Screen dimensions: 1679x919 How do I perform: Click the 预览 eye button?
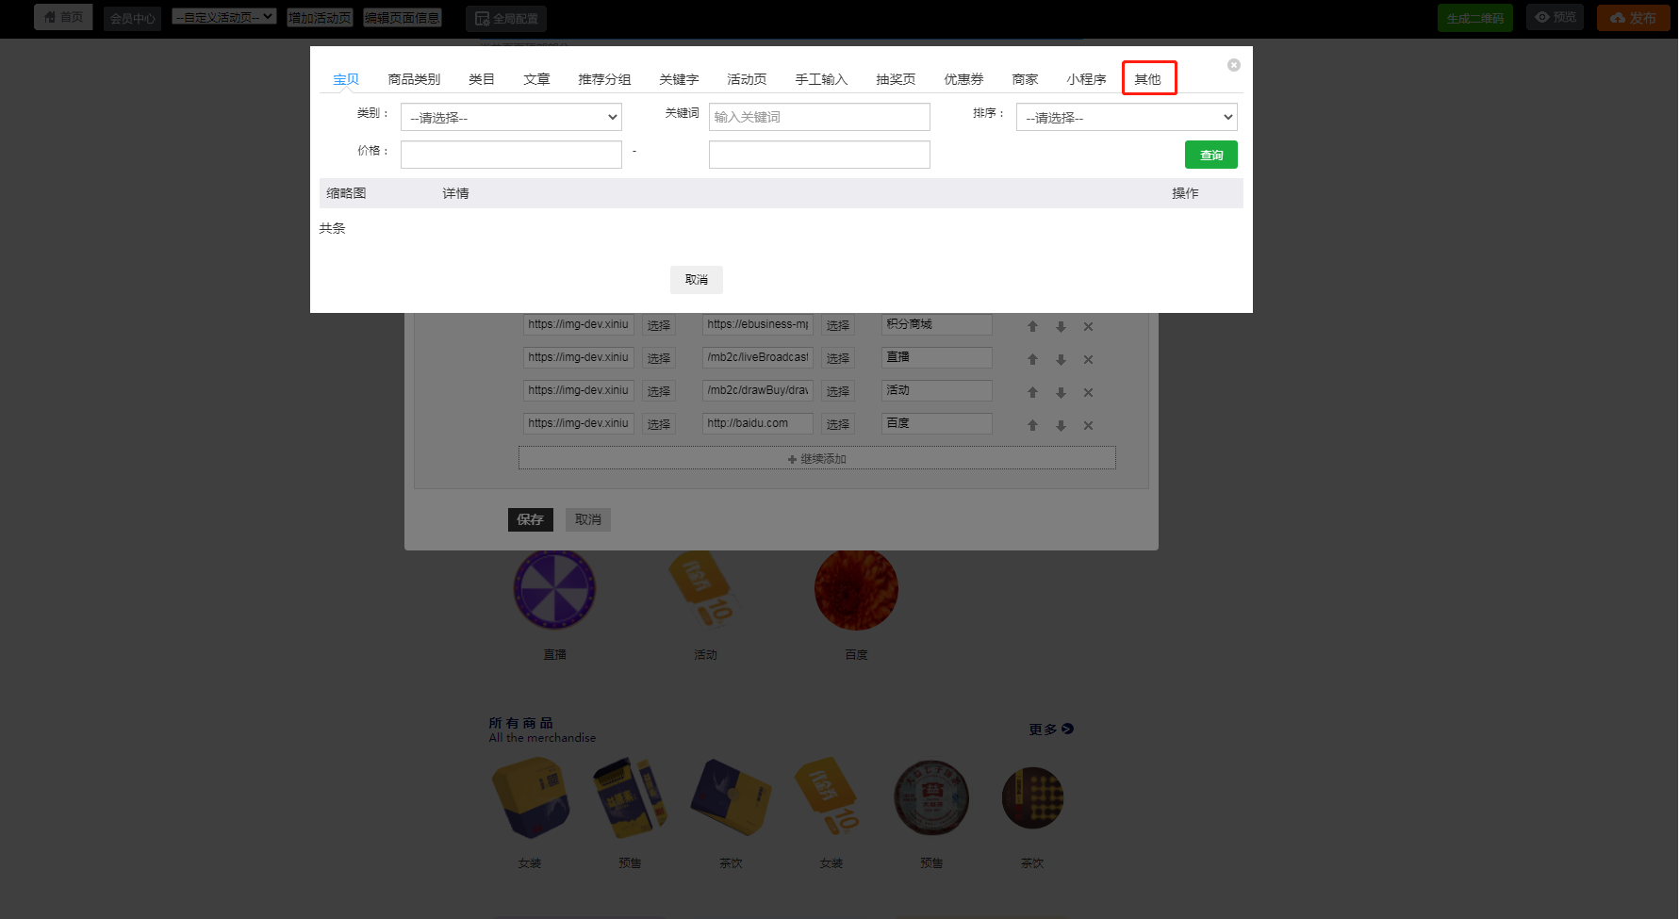pyautogui.click(x=1556, y=17)
